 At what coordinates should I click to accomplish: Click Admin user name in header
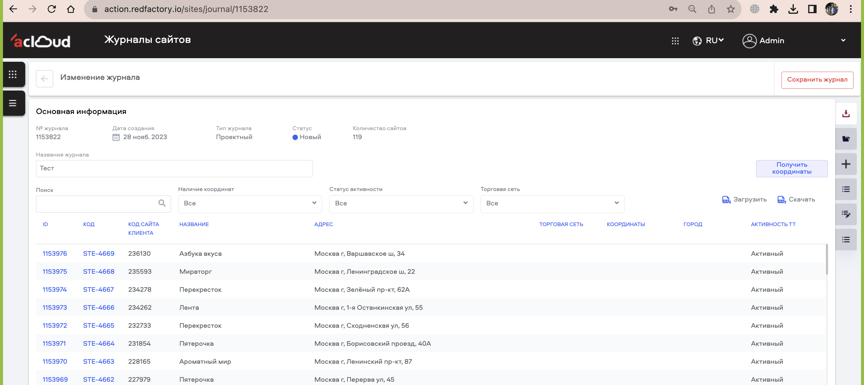point(771,40)
